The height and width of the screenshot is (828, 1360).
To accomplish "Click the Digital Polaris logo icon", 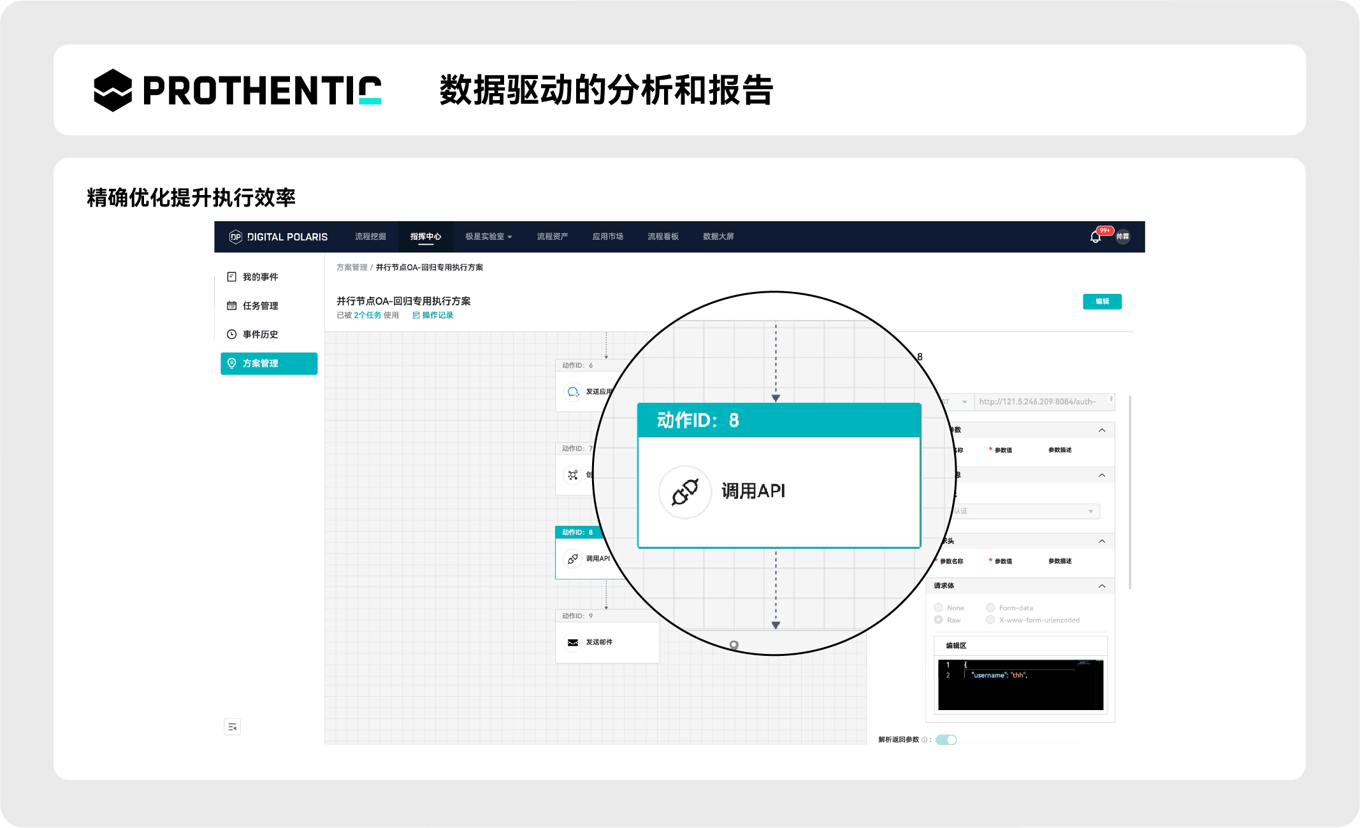I will pos(235,236).
